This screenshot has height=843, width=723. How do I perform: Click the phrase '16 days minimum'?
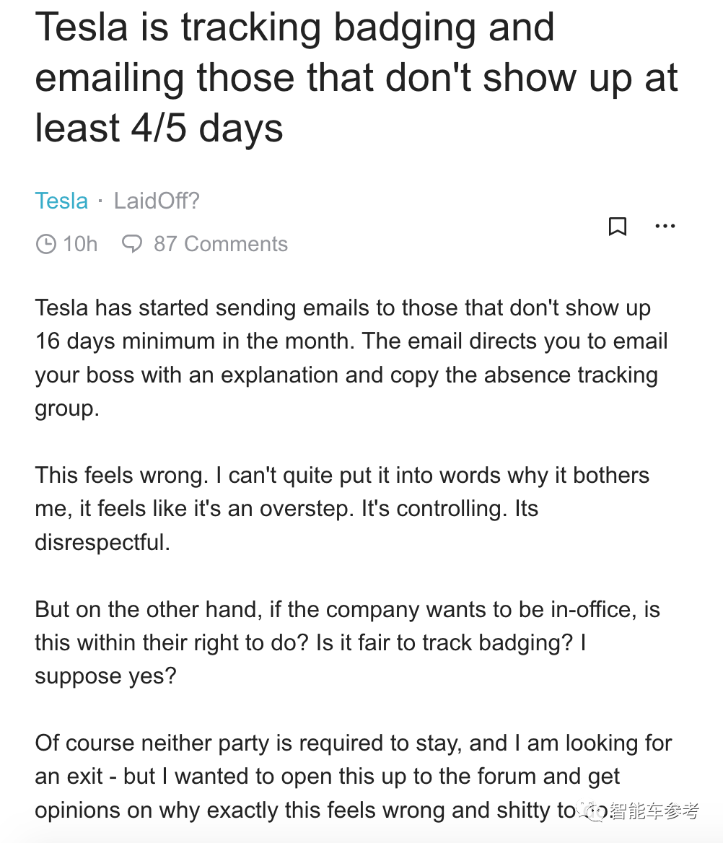pyautogui.click(x=126, y=341)
